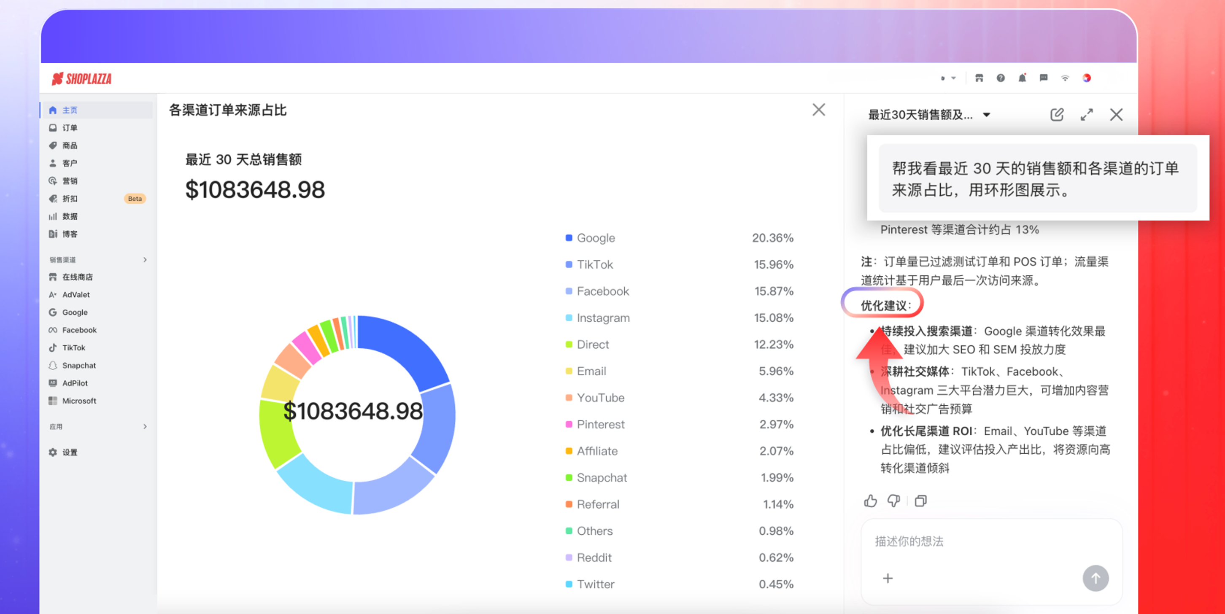The width and height of the screenshot is (1225, 614).
Task: Open the chat message icon
Action: coord(1043,78)
